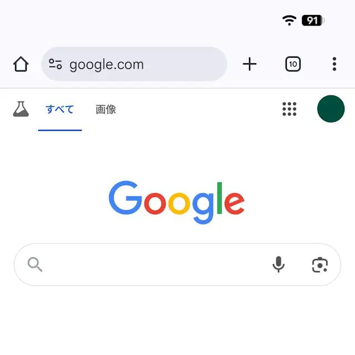Switch to the 画像 tab
The width and height of the screenshot is (355, 355).
click(x=106, y=109)
